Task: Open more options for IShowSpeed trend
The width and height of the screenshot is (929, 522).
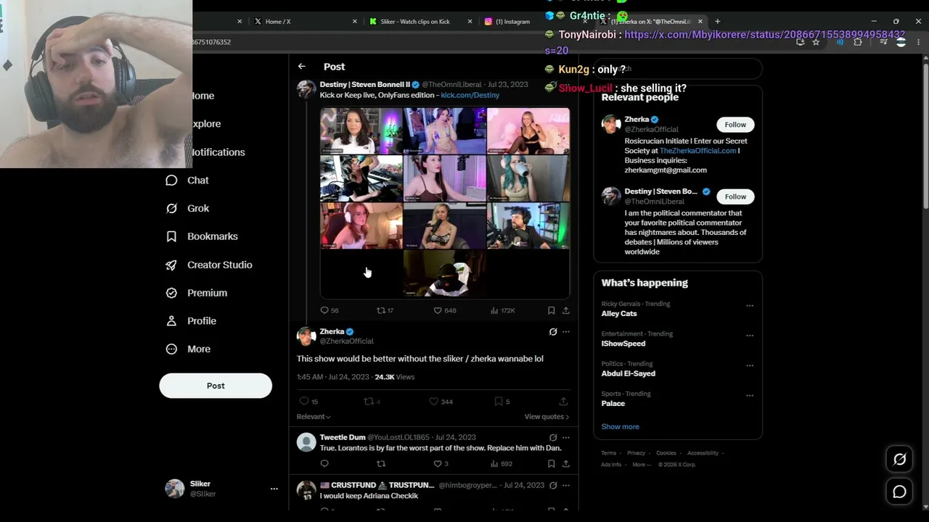Action: (x=750, y=336)
